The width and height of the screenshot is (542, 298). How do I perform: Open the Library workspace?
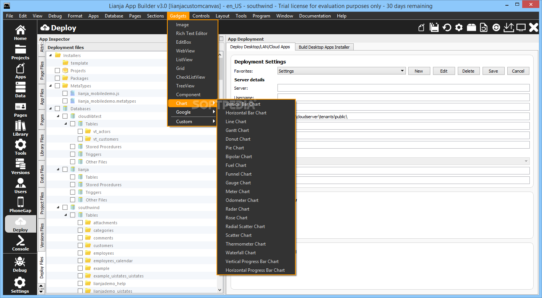pos(20,128)
